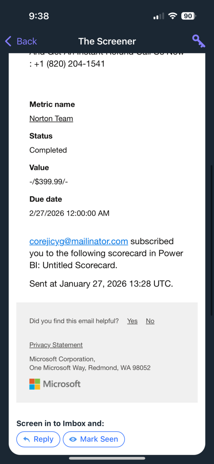Open the Privacy Statement link
214x464 pixels.
[x=56, y=345]
